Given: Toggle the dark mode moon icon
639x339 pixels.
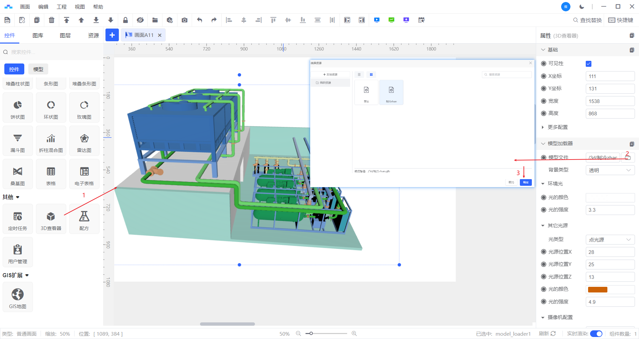Looking at the screenshot, I should coord(582,7).
